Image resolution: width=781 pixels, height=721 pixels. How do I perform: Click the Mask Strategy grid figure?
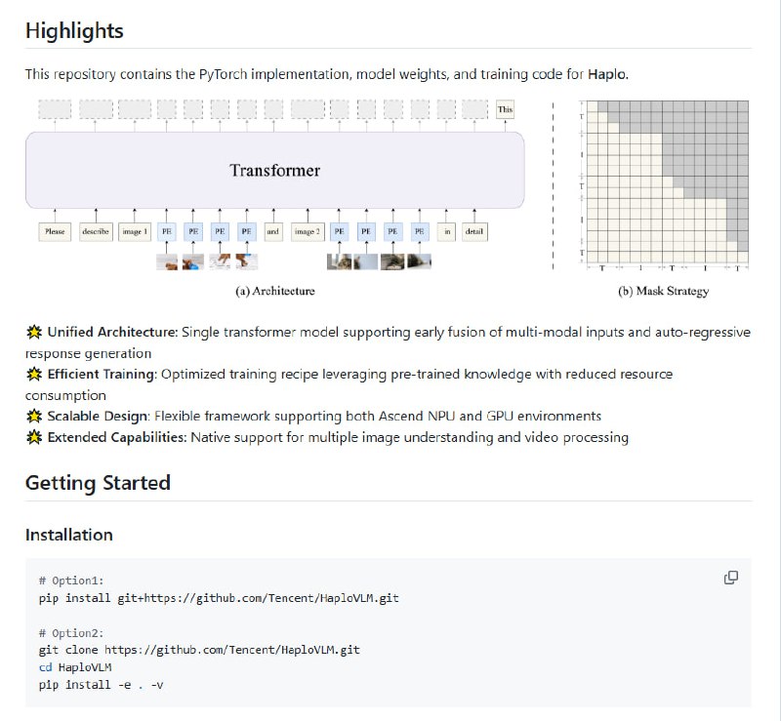point(665,182)
